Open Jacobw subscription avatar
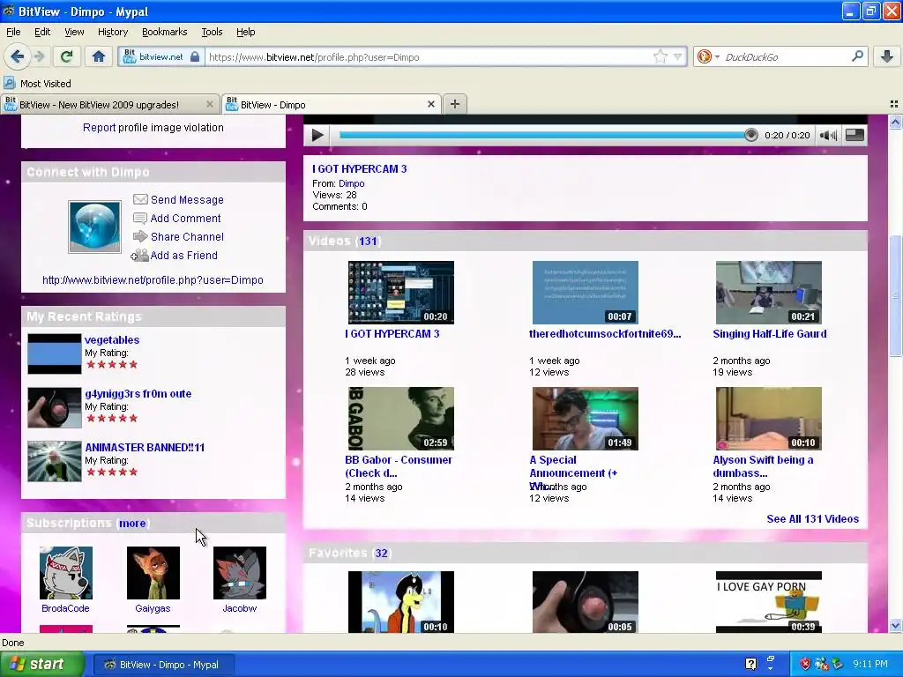 pyautogui.click(x=240, y=573)
